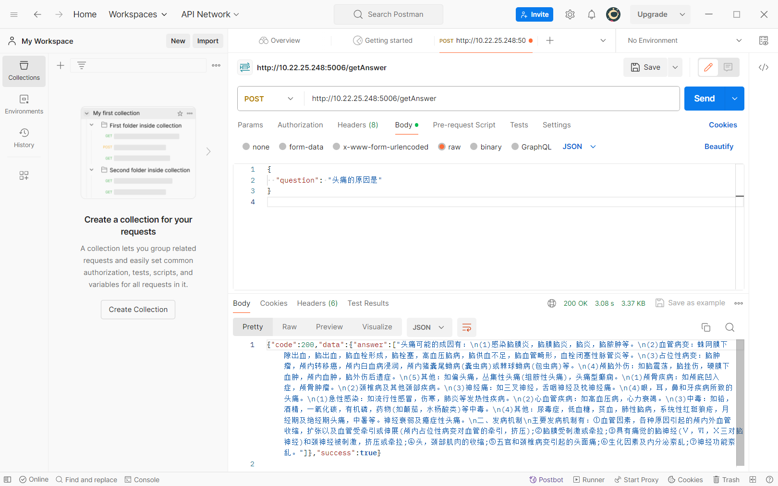Click the Search Postman box
This screenshot has width=778, height=486.
click(389, 14)
